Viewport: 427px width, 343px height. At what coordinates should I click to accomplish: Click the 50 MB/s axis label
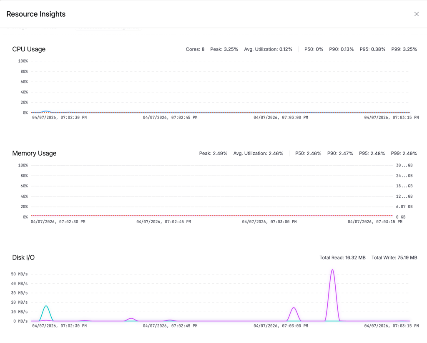[x=19, y=274]
